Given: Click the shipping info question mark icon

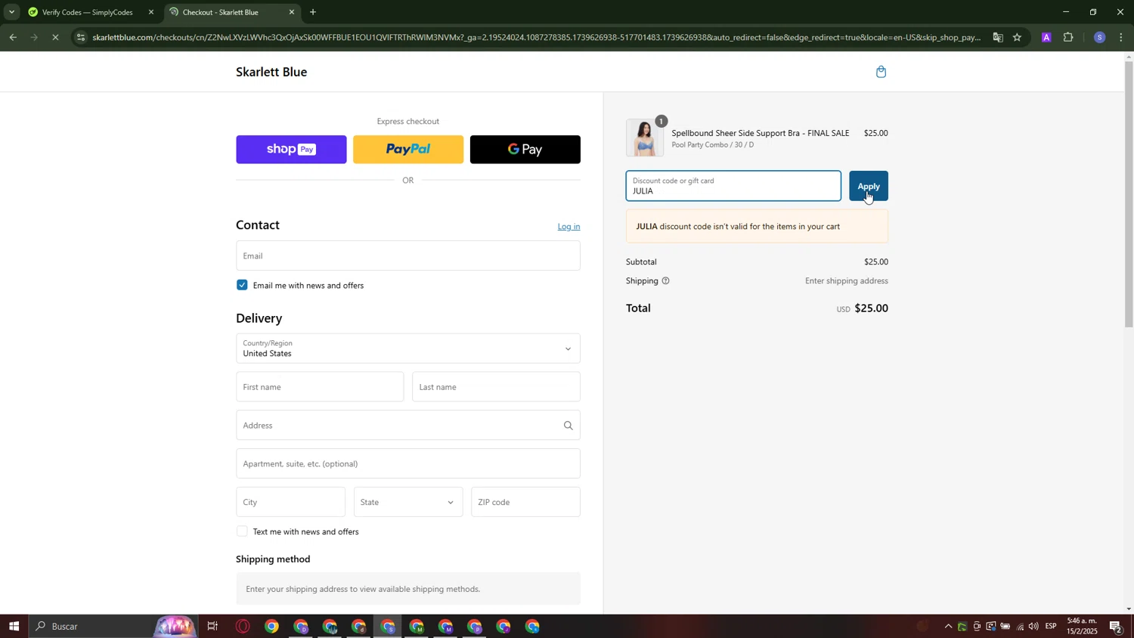Looking at the screenshot, I should coord(665,281).
